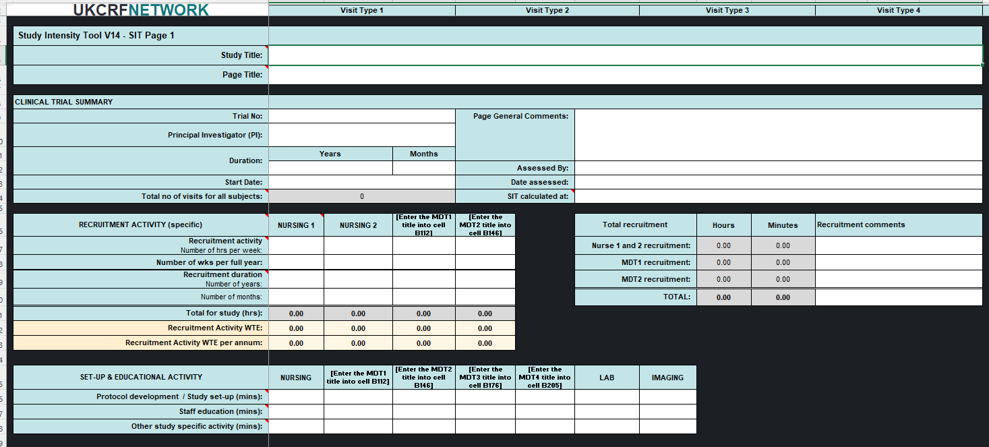Select the Date assessed input cell
This screenshot has height=447, width=989.
click(x=778, y=182)
